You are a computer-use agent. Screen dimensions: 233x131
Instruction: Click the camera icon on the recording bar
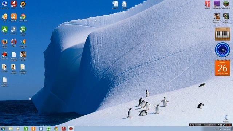pyautogui.click(x=221, y=125)
